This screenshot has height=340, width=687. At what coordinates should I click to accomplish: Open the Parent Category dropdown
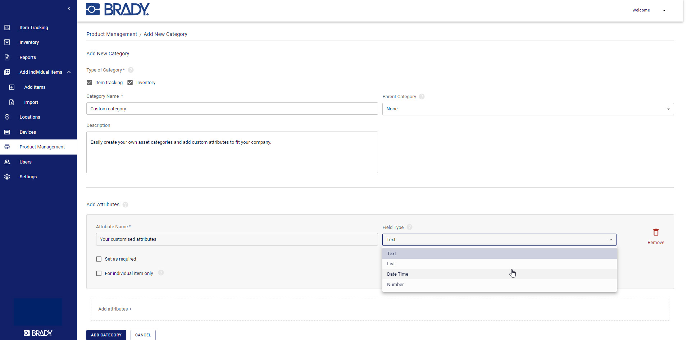point(528,109)
